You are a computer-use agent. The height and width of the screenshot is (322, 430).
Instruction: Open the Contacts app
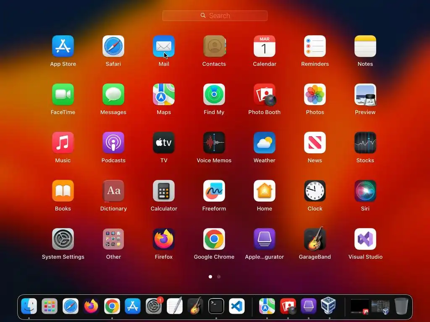point(214,46)
